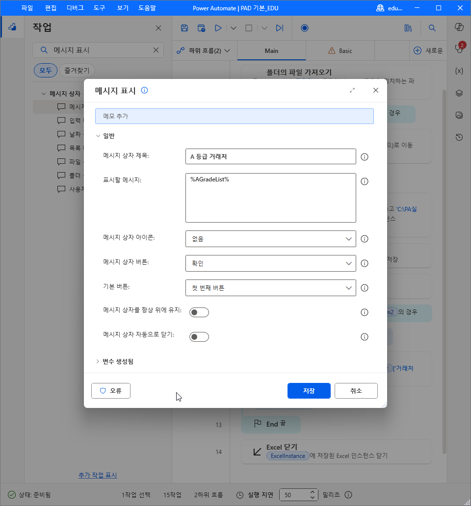Viewport: 471px width, 506px height.
Task: Click info icon for 자동으로 닫기
Action: pyautogui.click(x=365, y=337)
